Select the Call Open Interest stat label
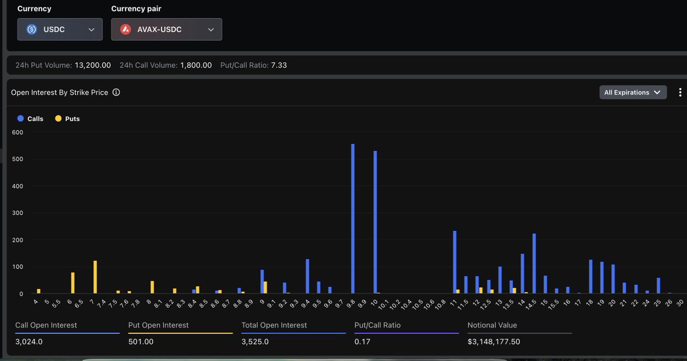 pyautogui.click(x=46, y=325)
